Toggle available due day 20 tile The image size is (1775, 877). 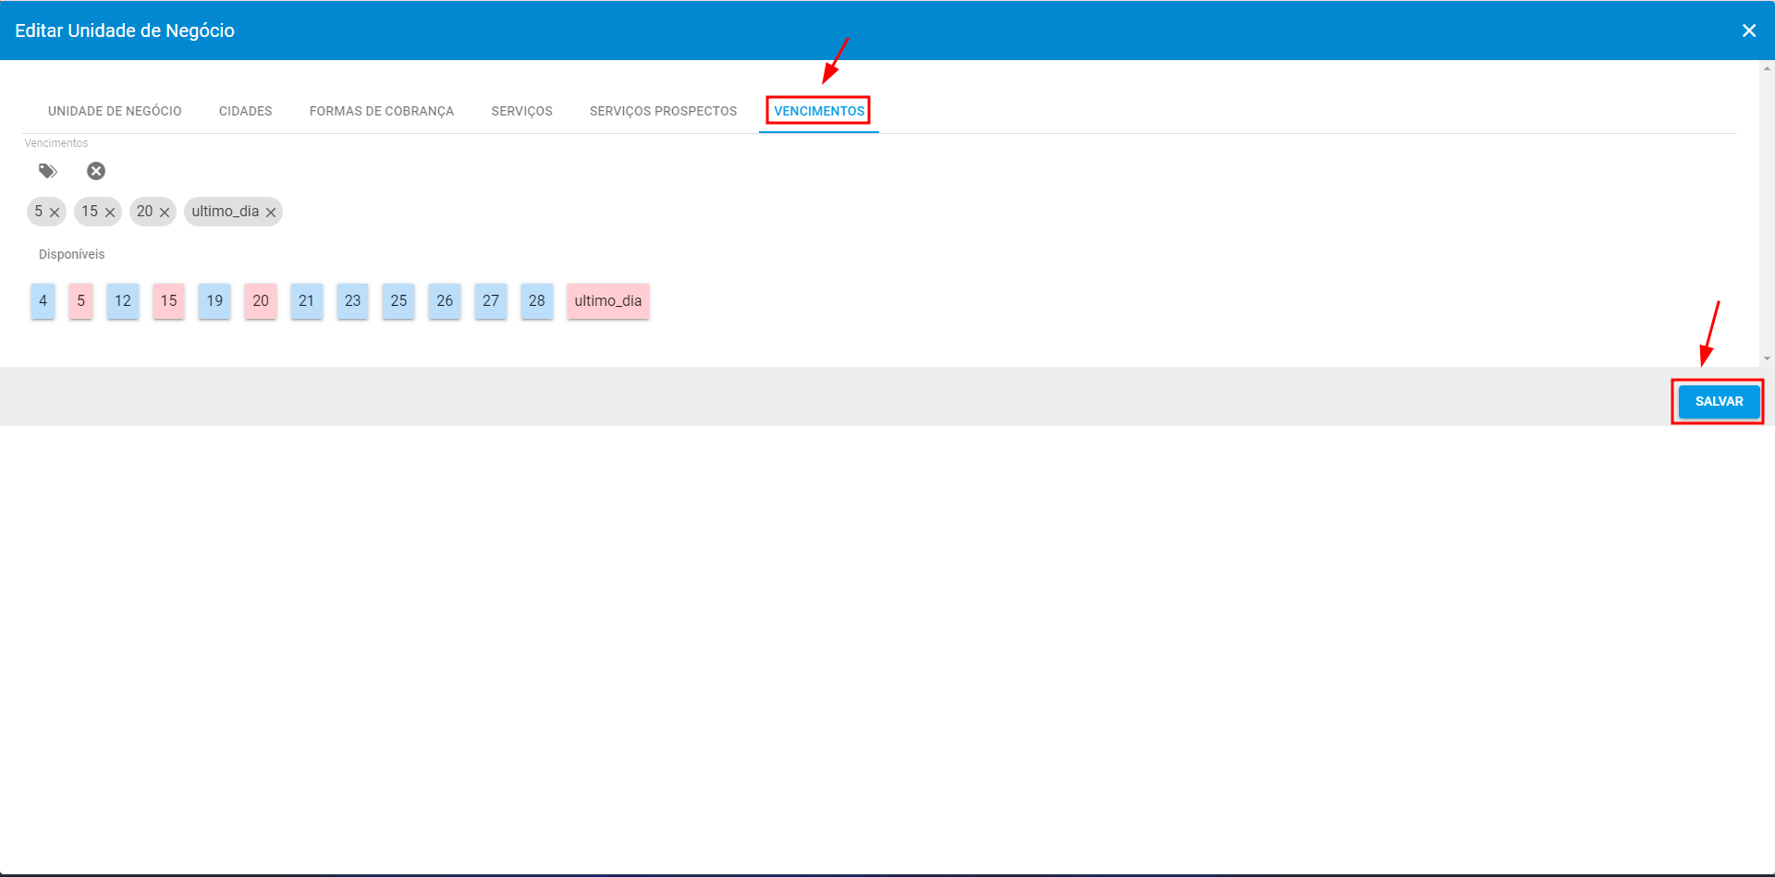tap(261, 301)
